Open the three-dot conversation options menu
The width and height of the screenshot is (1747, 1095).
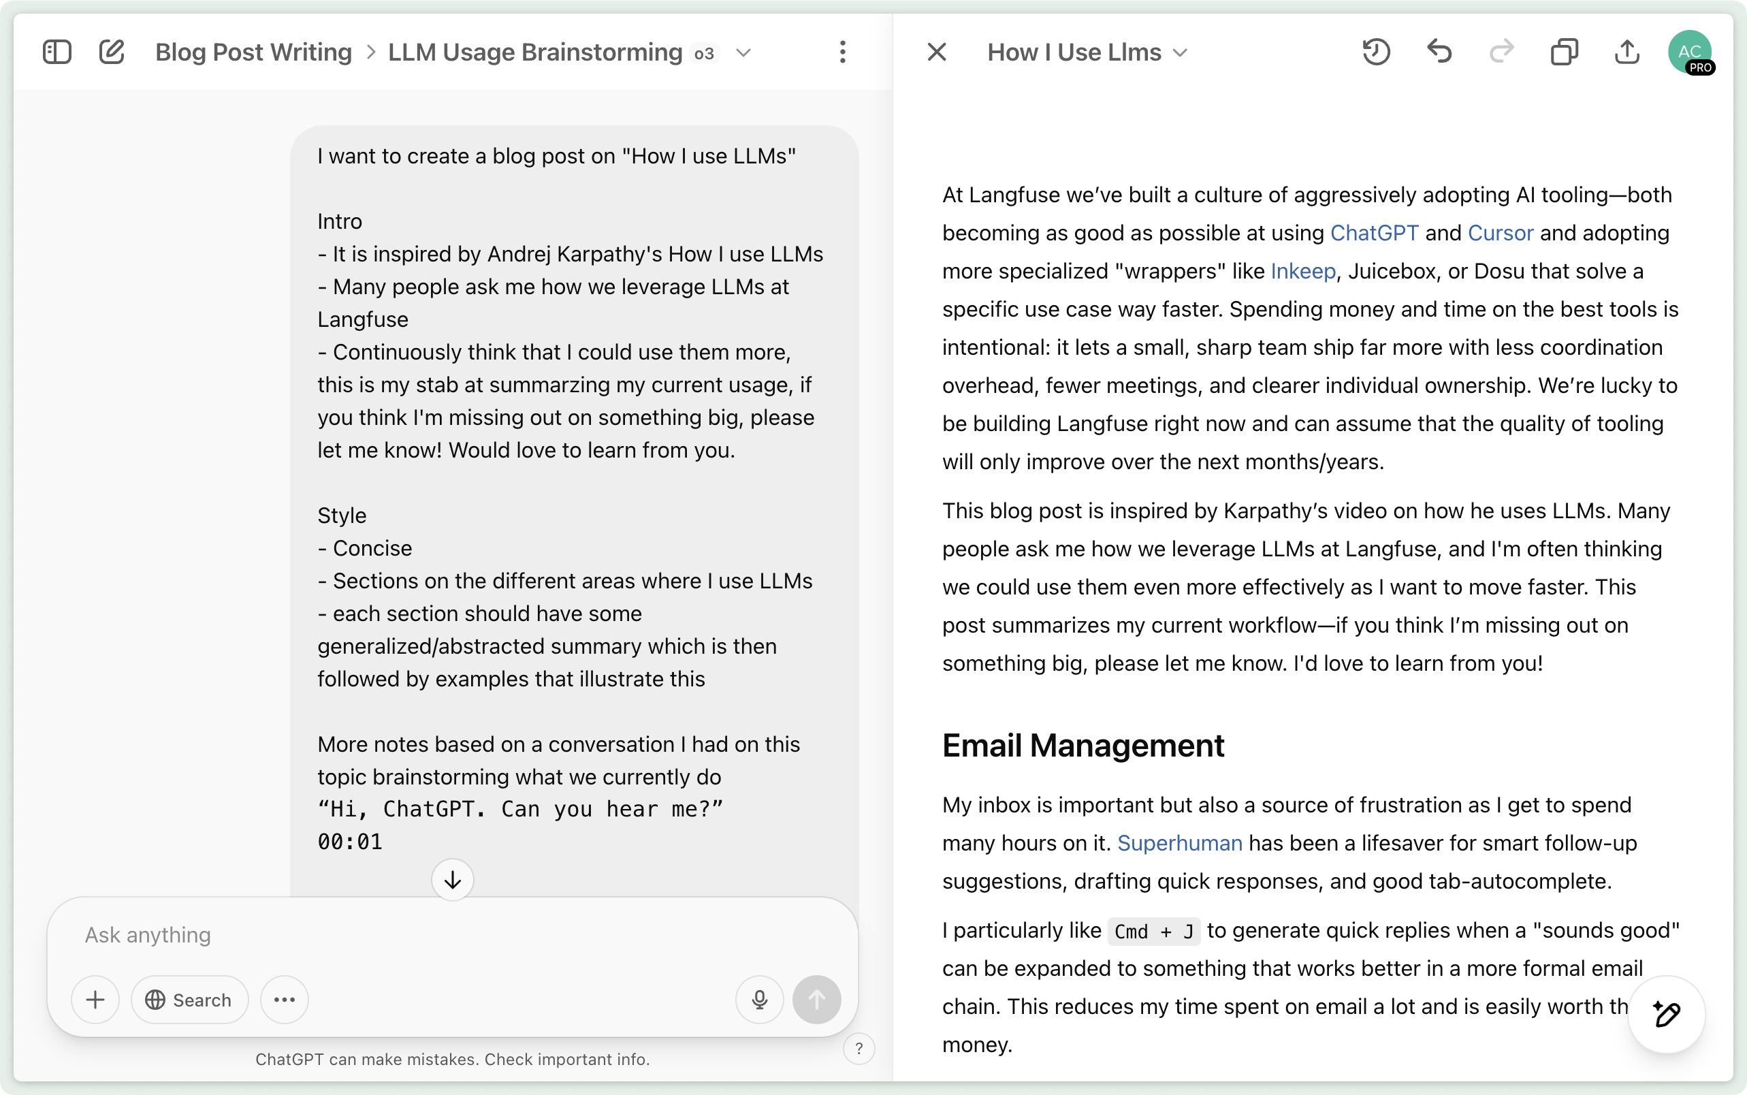point(842,52)
